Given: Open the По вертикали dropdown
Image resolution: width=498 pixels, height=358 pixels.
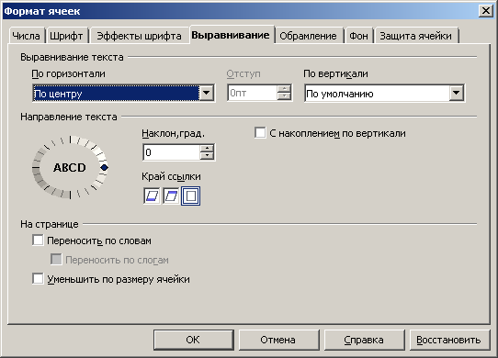Looking at the screenshot, I should click(457, 93).
